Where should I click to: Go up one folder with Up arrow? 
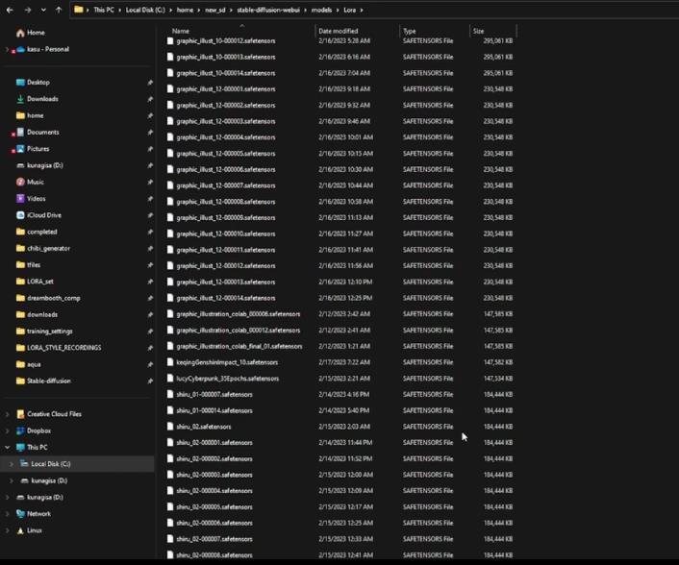click(59, 10)
